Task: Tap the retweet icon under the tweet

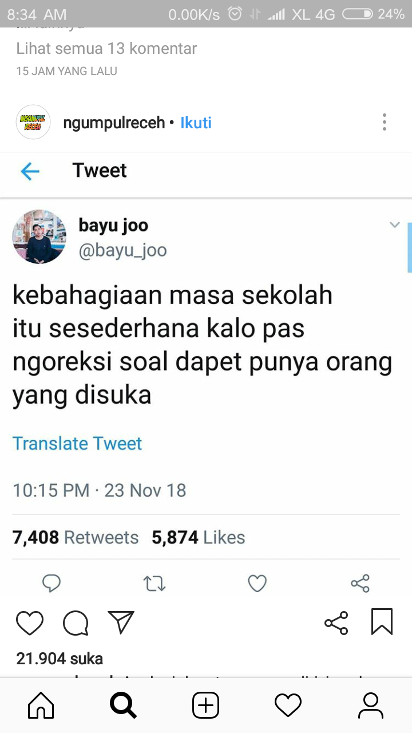Action: point(154,584)
